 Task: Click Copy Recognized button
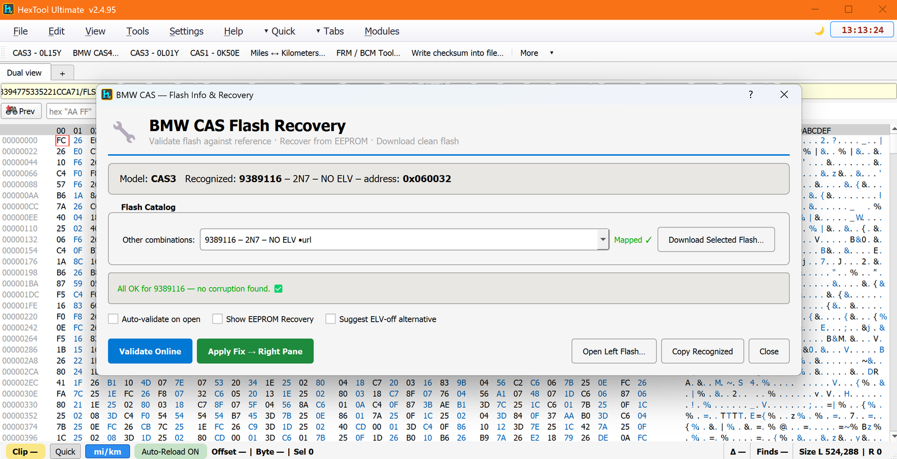click(x=702, y=351)
